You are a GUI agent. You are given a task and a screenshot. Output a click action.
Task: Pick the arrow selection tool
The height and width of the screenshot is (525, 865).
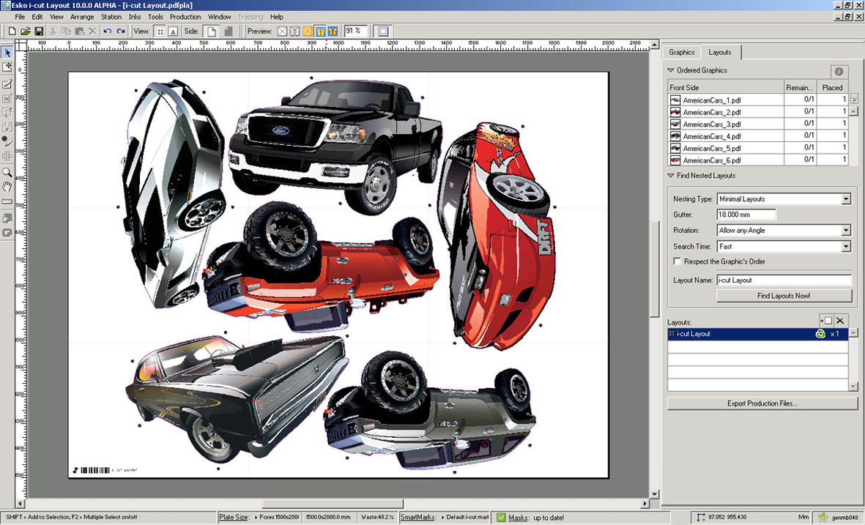7,53
